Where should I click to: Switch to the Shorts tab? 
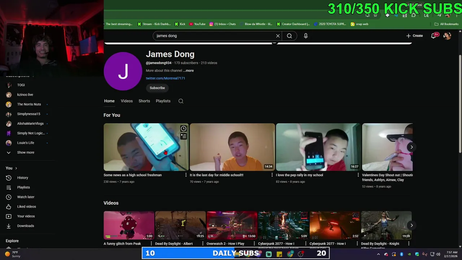pos(144,101)
